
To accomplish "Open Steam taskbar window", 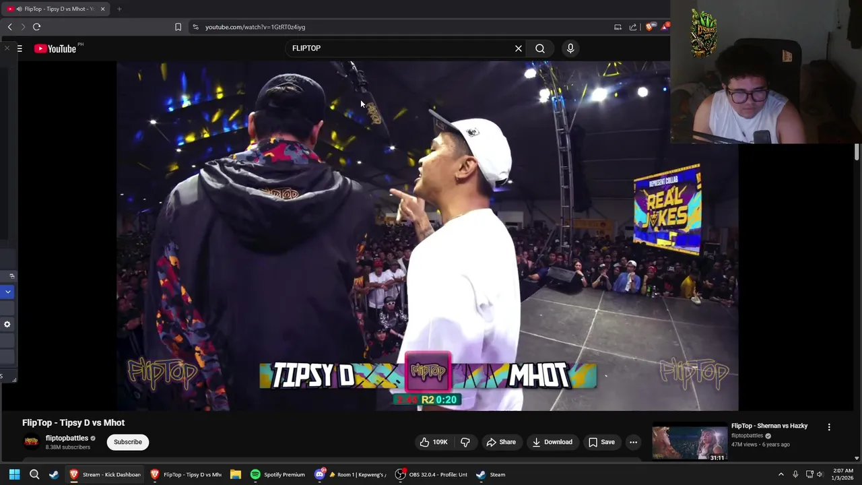I will [x=491, y=474].
